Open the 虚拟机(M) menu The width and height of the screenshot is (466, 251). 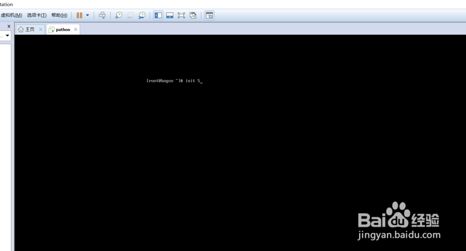11,15
